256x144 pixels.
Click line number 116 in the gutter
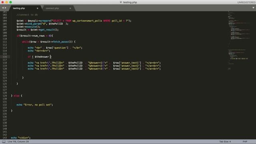[4, 57]
